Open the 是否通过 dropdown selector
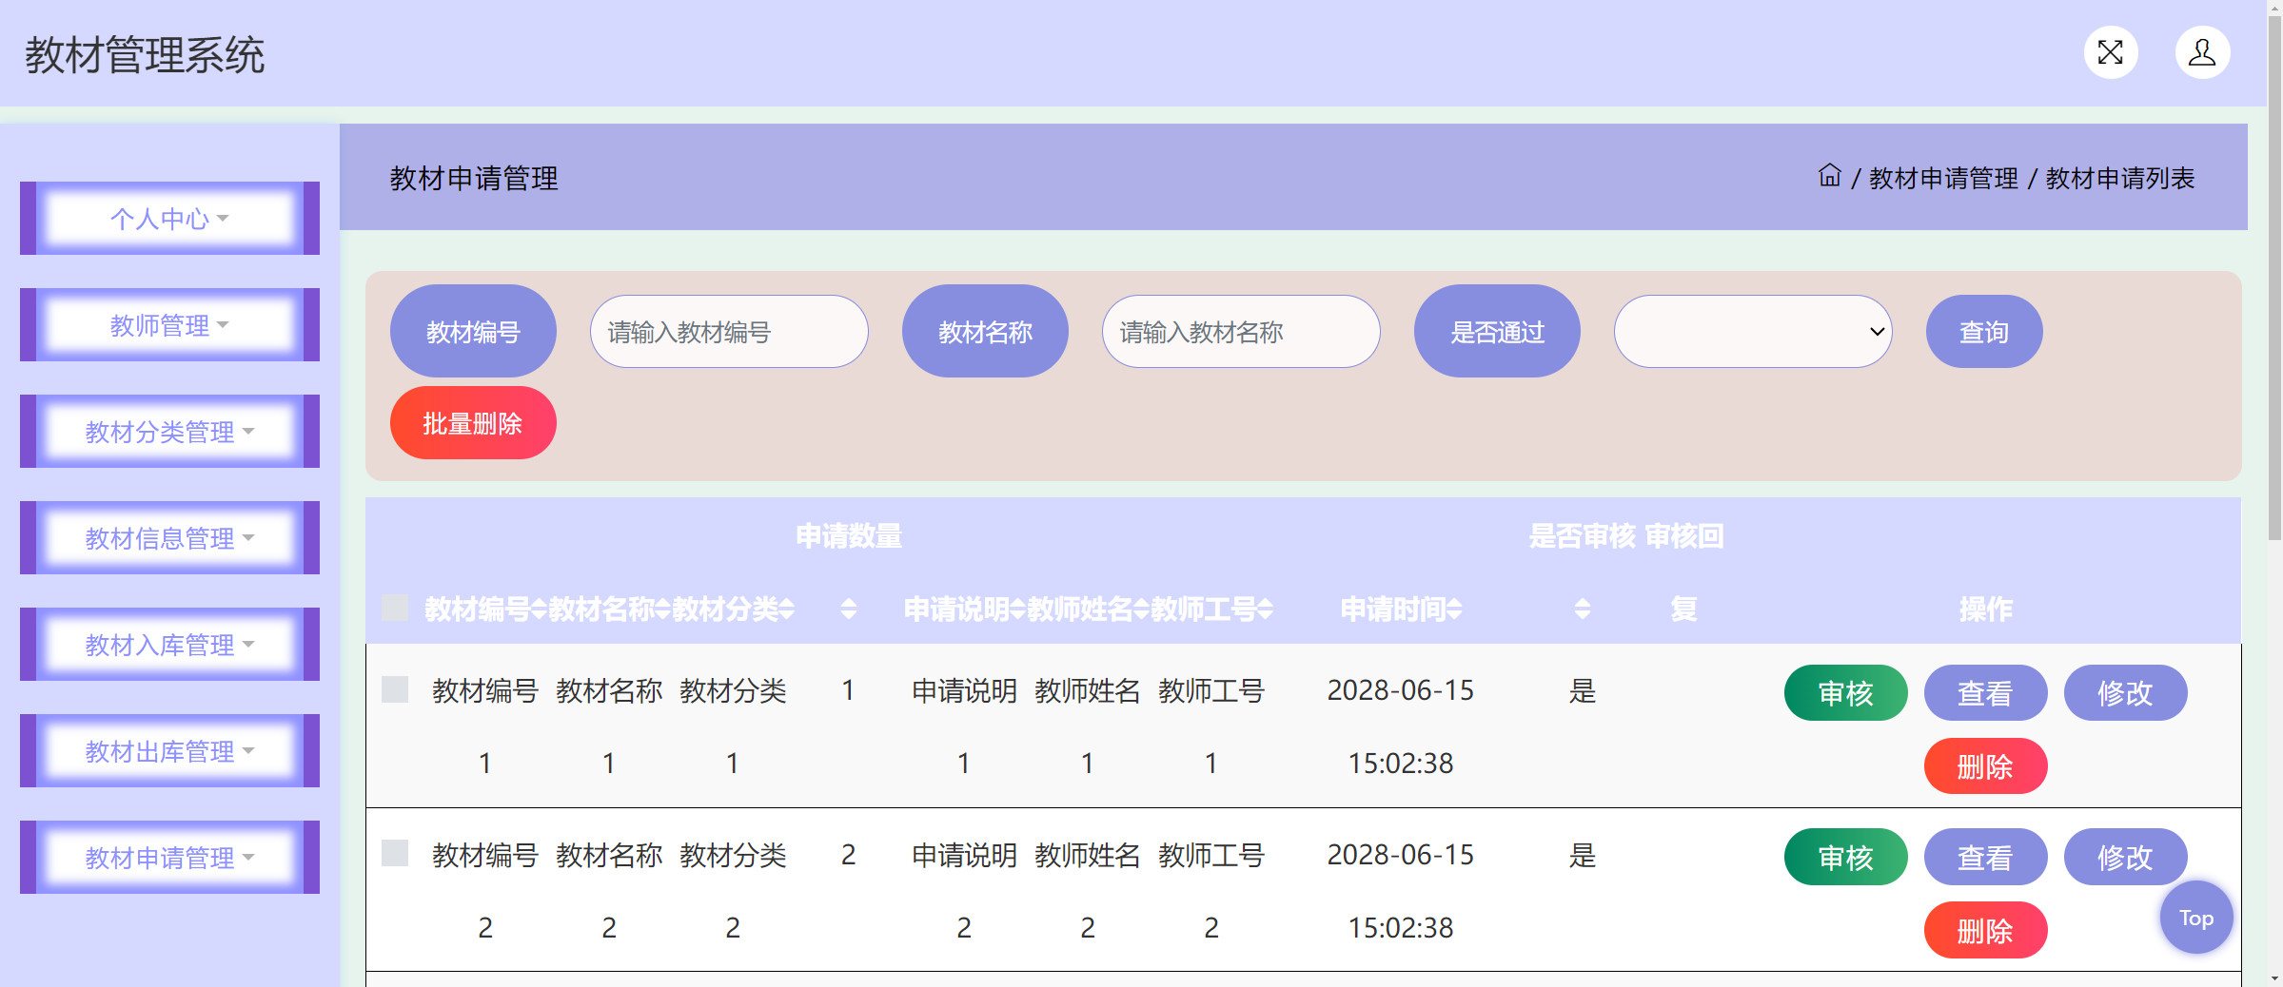 (1753, 331)
